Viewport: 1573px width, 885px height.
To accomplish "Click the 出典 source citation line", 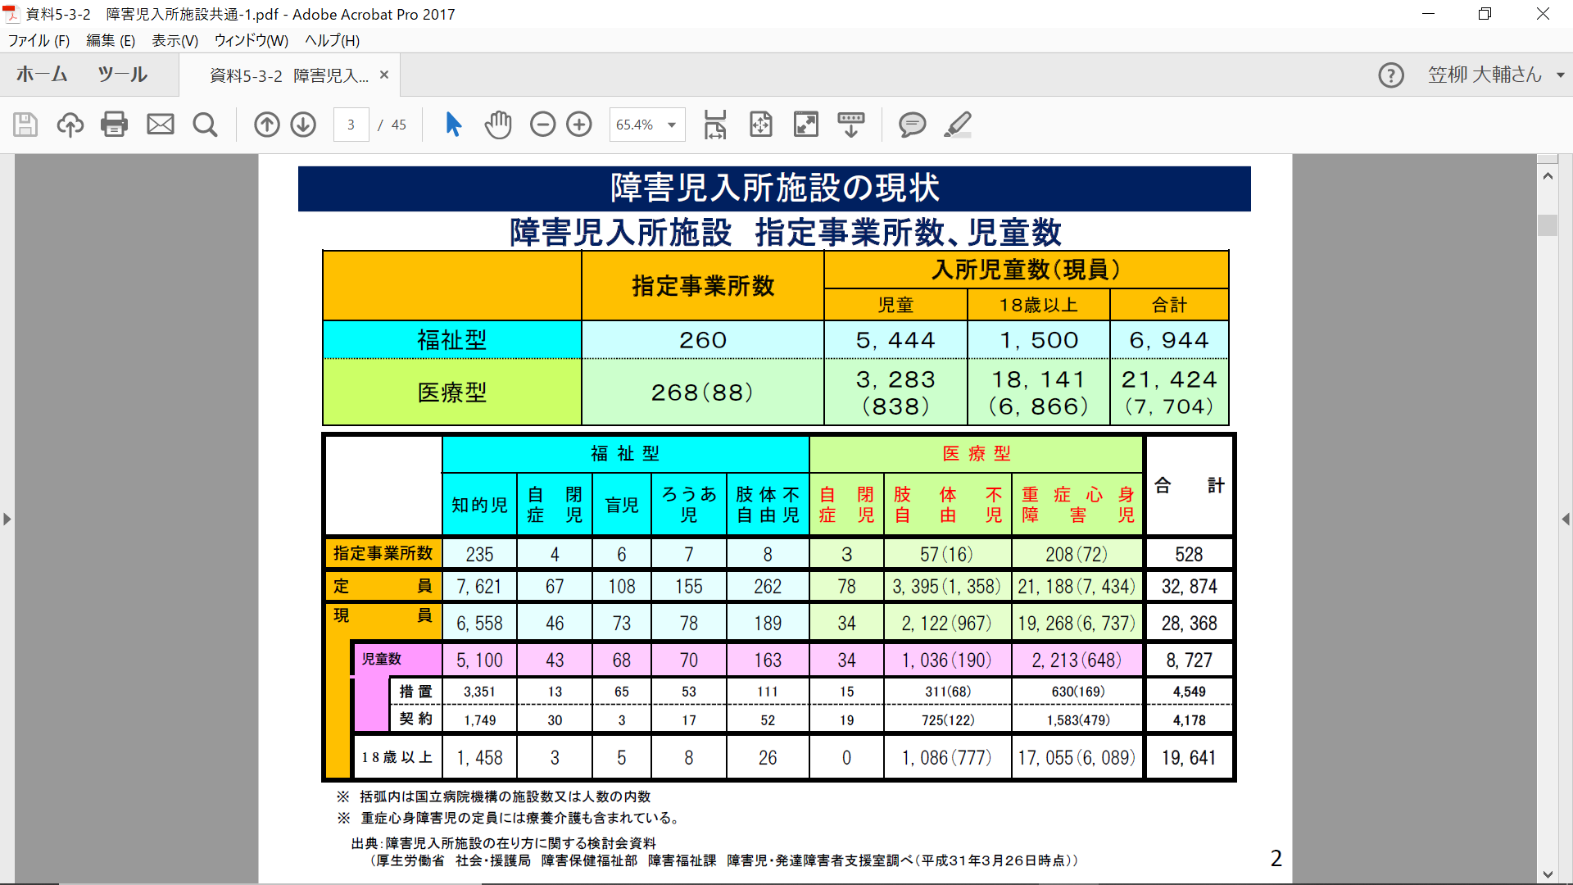I will (x=504, y=842).
